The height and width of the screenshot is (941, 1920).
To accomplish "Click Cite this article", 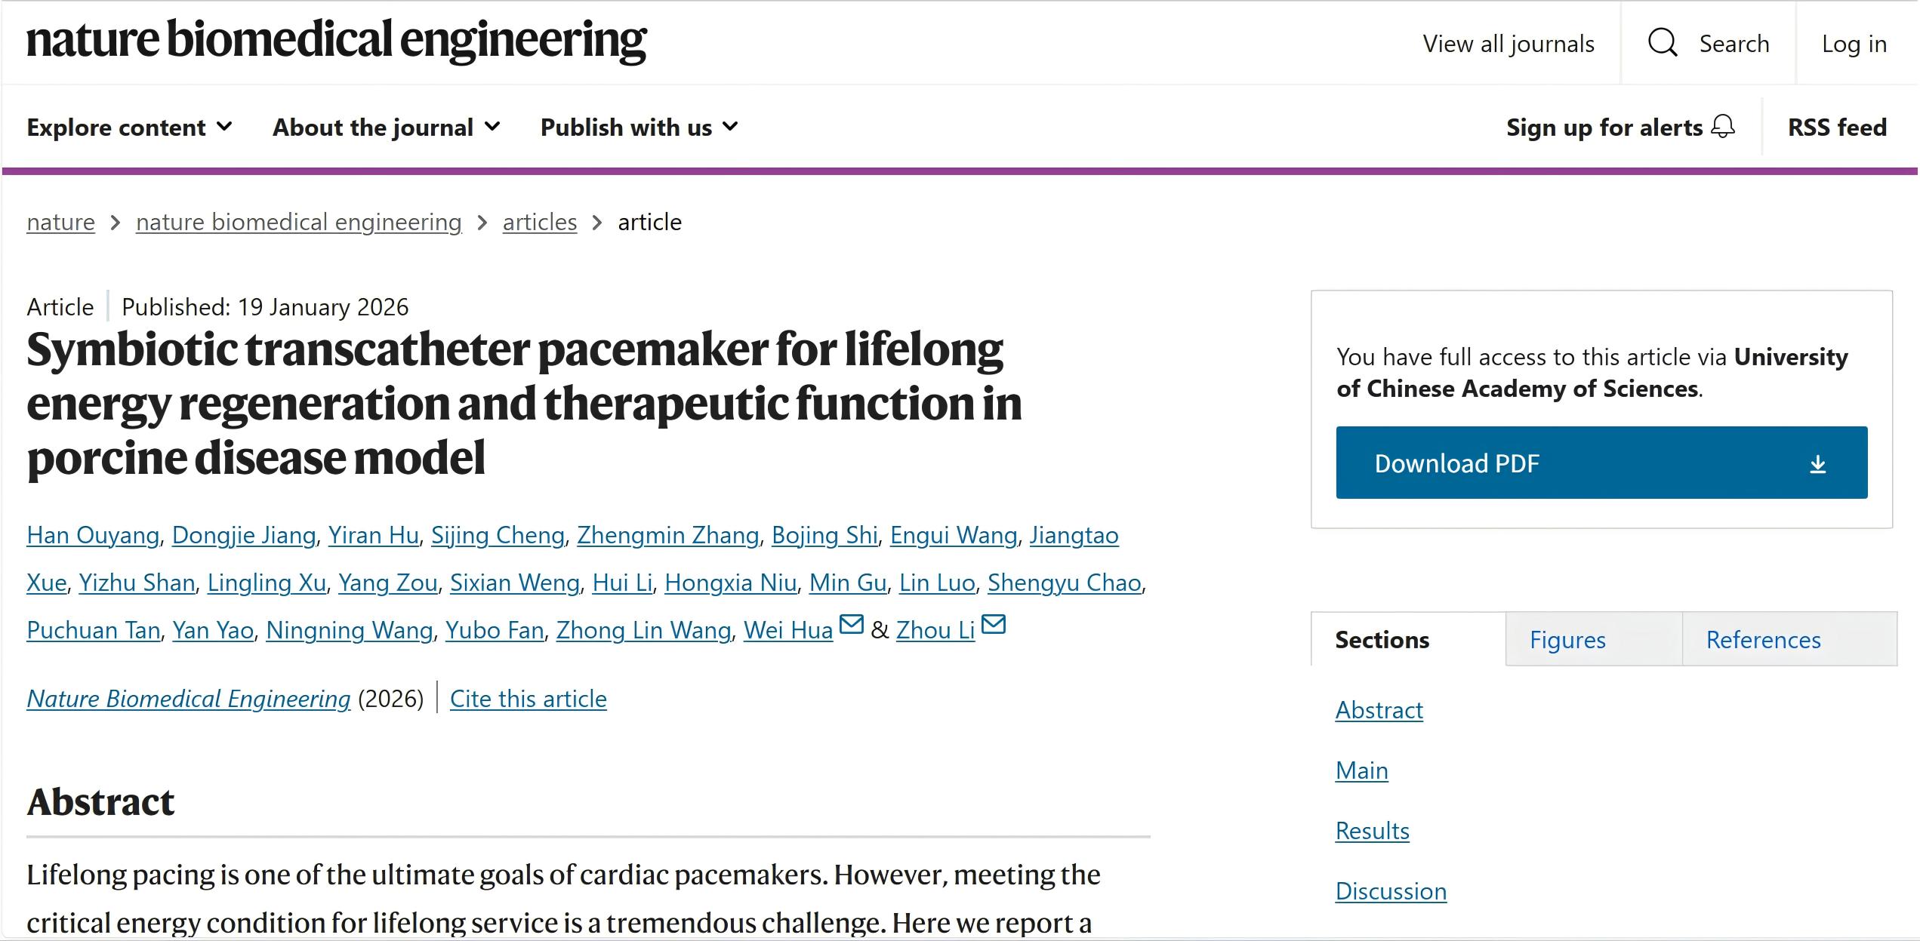I will click(x=528, y=699).
